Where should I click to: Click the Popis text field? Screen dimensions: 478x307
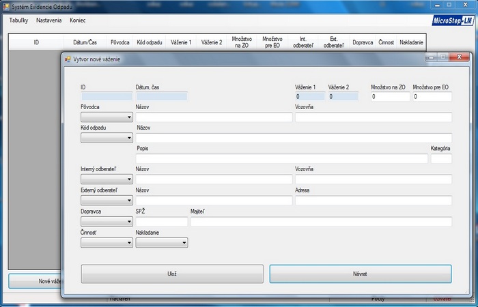coord(281,158)
